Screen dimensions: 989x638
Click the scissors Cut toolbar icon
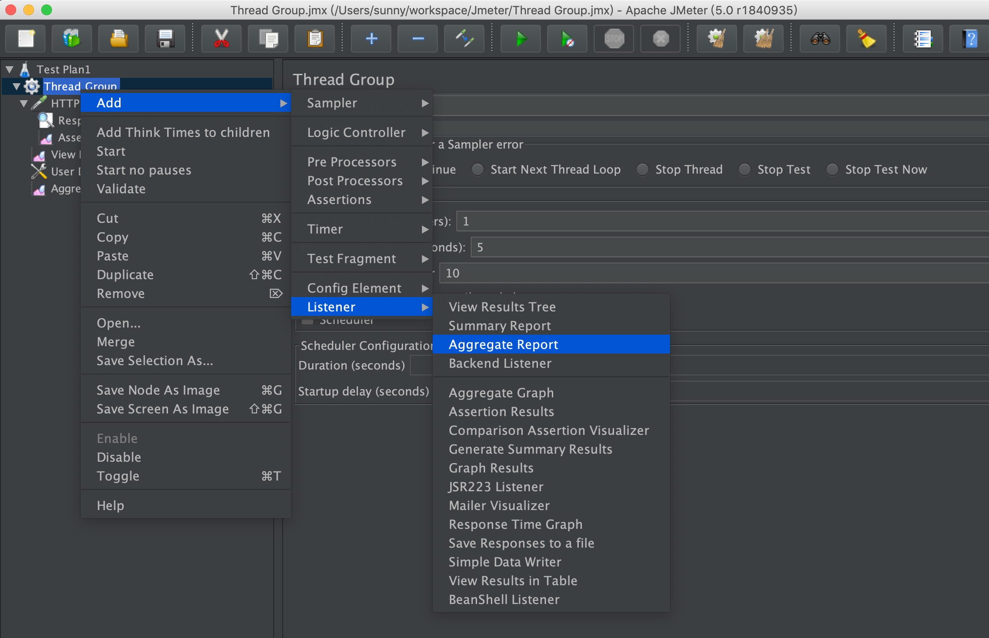(221, 39)
